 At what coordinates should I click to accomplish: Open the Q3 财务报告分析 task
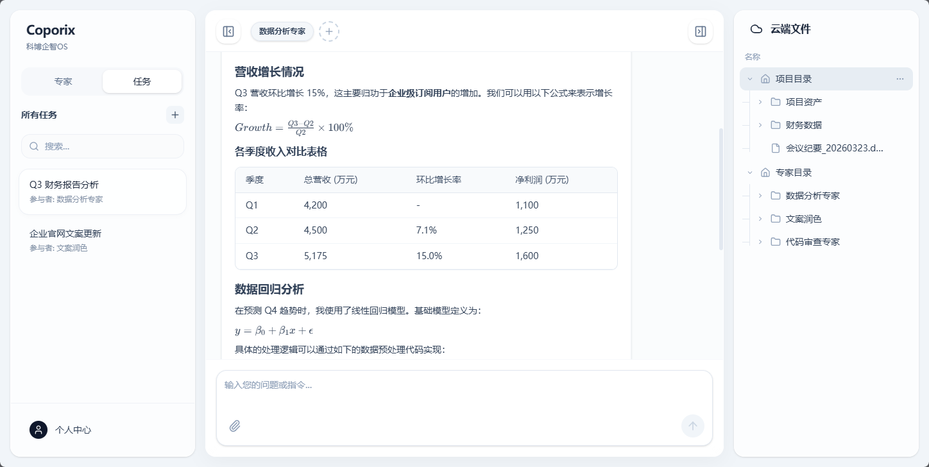click(103, 191)
